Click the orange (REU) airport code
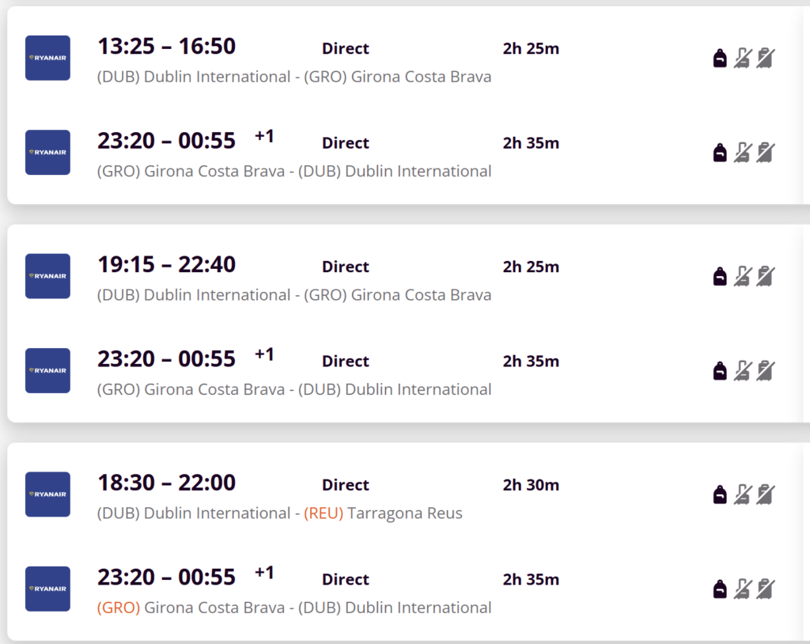 coord(324,513)
